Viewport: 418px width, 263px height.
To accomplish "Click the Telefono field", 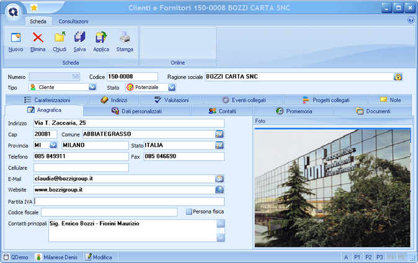I will pyautogui.click(x=81, y=157).
